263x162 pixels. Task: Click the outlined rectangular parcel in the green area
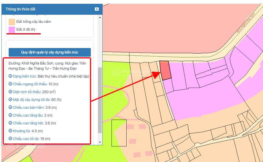(119, 133)
